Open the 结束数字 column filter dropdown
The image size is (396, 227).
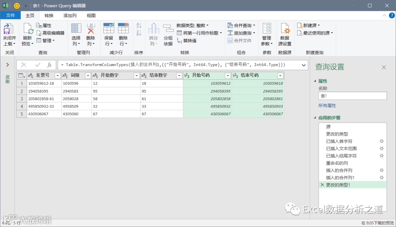click(x=179, y=76)
